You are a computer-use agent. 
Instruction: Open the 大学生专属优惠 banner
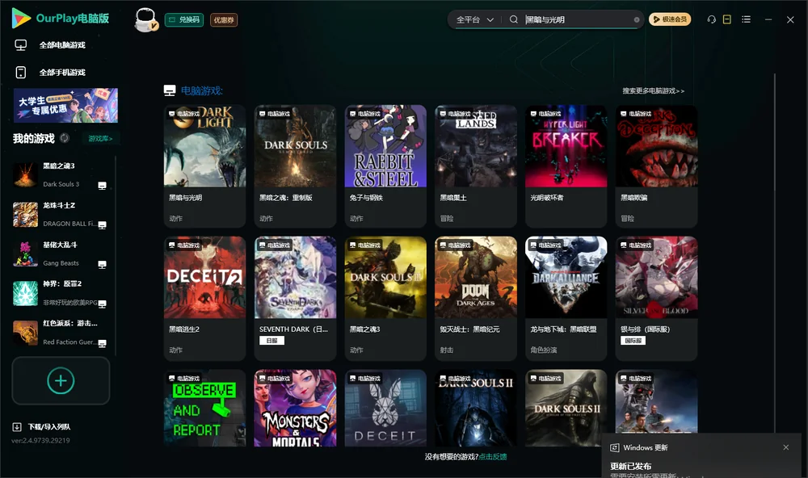pos(65,105)
